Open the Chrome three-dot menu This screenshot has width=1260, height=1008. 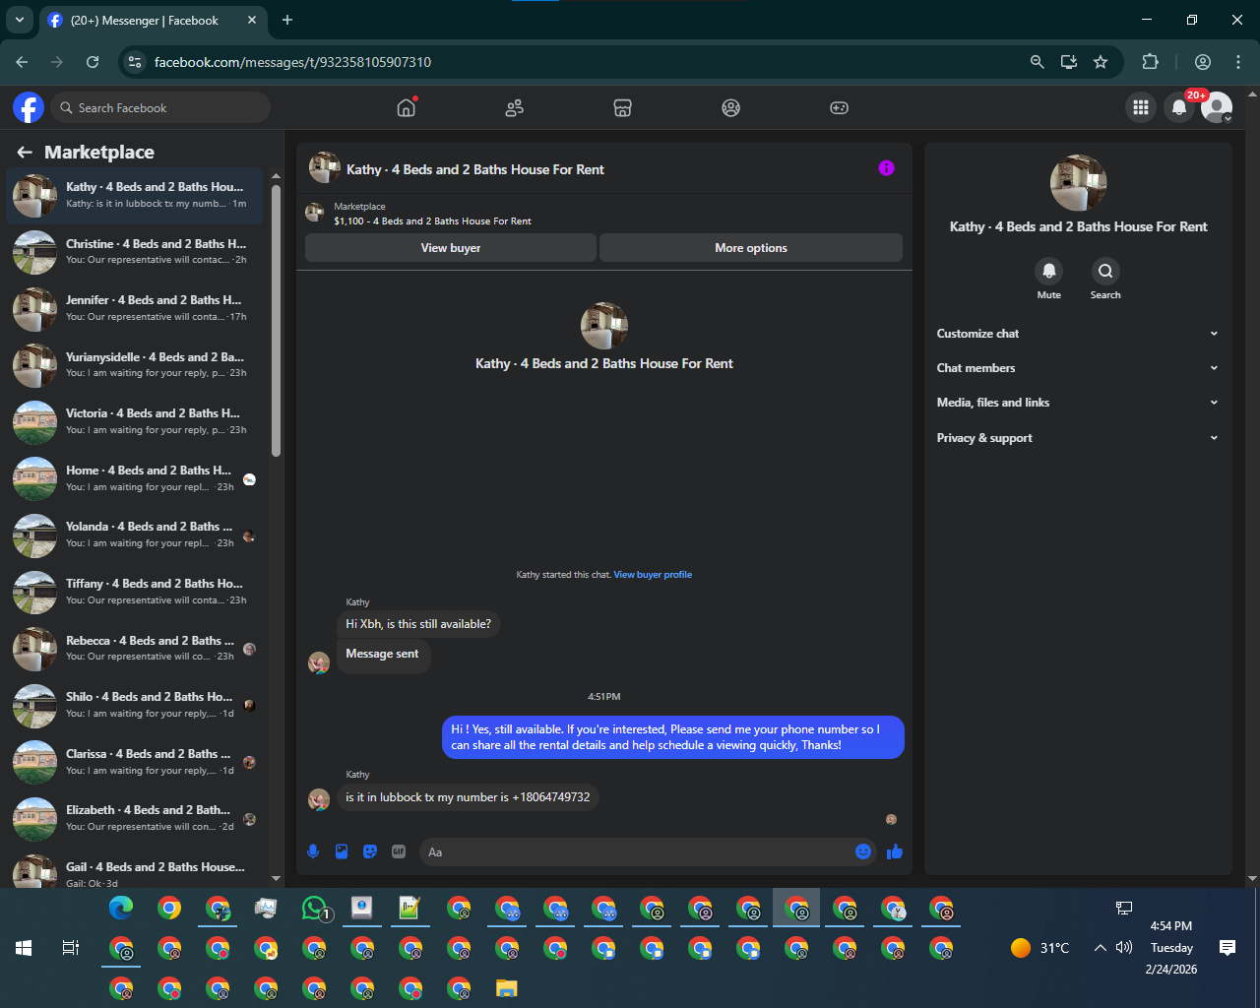pos(1238,62)
